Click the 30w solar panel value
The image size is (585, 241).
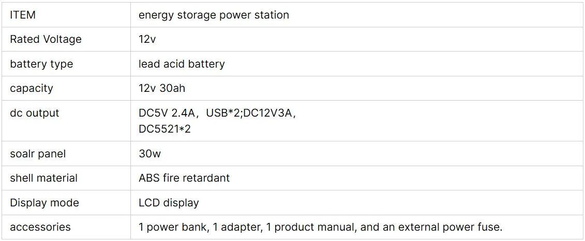pos(149,153)
